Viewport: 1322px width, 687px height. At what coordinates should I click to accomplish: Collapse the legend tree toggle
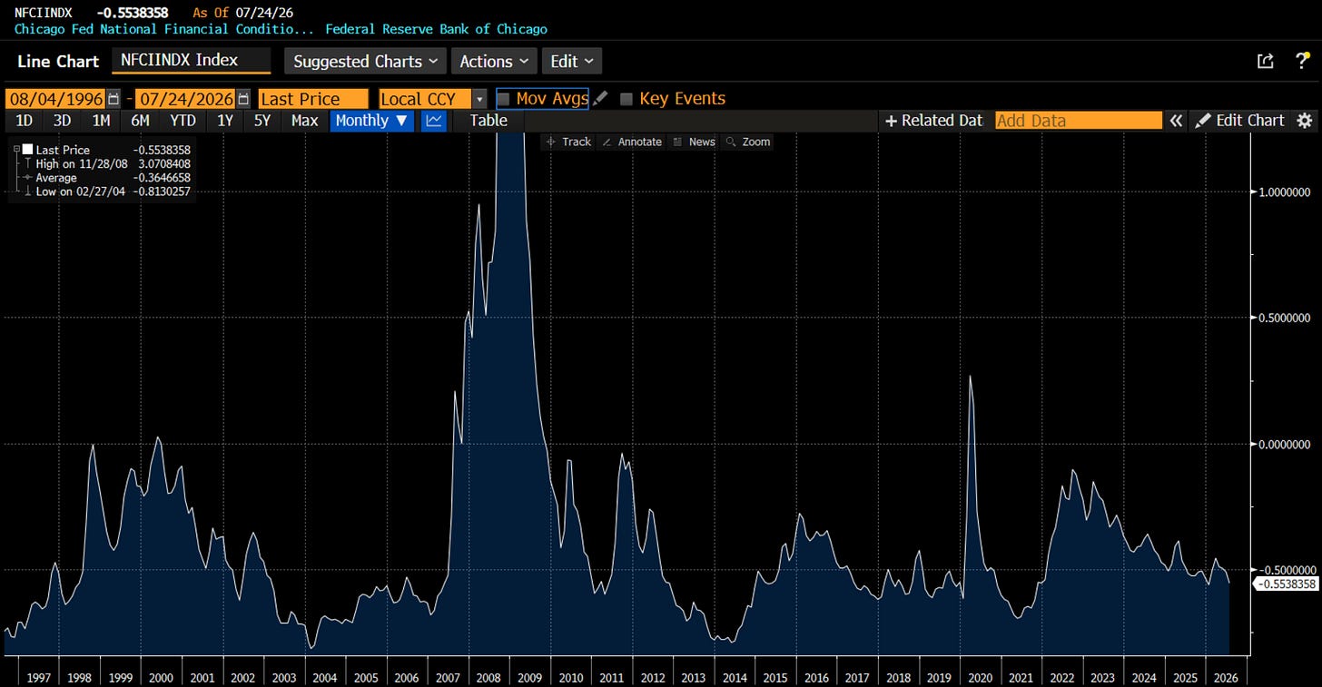(x=15, y=149)
